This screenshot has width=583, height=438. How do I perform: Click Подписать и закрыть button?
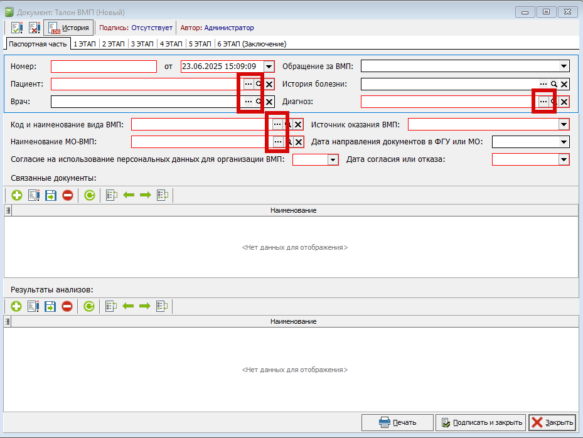coord(481,422)
